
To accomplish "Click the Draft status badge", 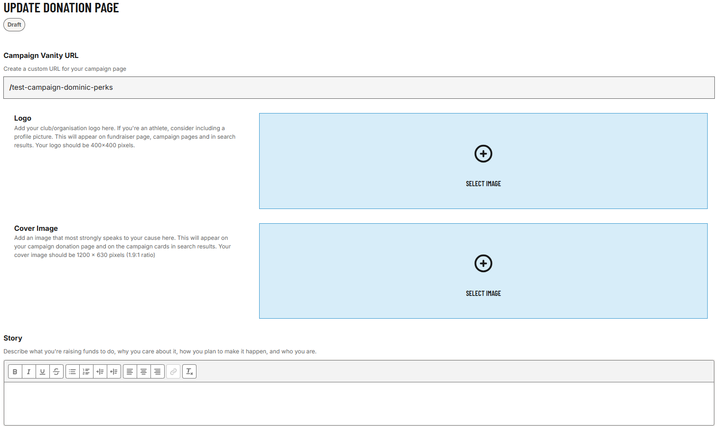I will click(14, 25).
